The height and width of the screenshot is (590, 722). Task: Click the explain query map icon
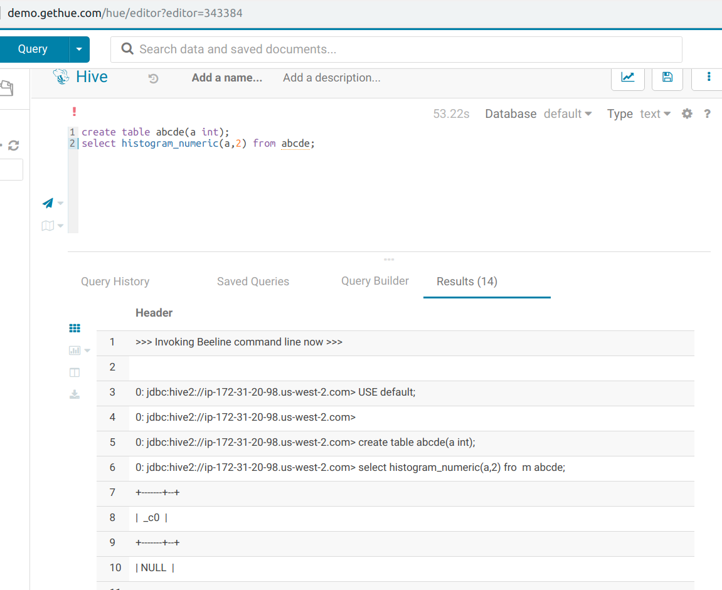pyautogui.click(x=48, y=226)
